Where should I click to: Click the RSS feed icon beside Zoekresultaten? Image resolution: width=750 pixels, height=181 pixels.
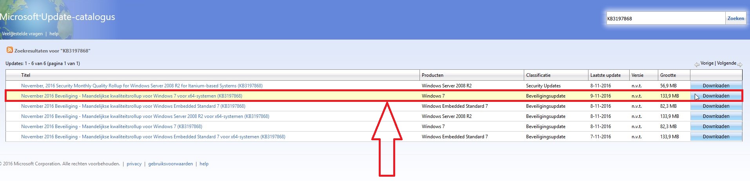[10, 50]
